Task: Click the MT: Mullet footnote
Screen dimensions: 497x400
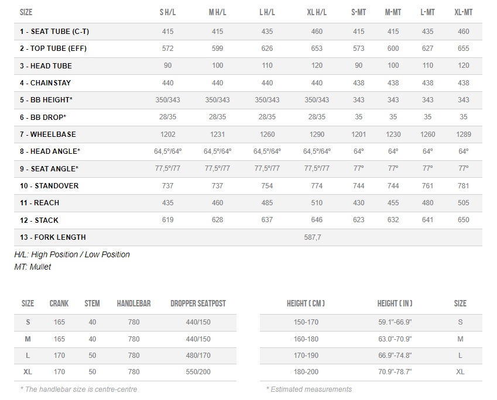Action: coord(33,267)
